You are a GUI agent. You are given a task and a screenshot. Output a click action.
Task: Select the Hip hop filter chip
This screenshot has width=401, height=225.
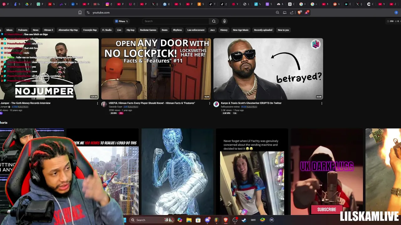(130, 30)
